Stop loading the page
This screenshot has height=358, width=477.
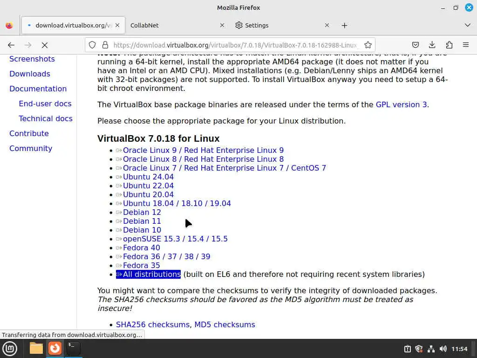point(45,45)
